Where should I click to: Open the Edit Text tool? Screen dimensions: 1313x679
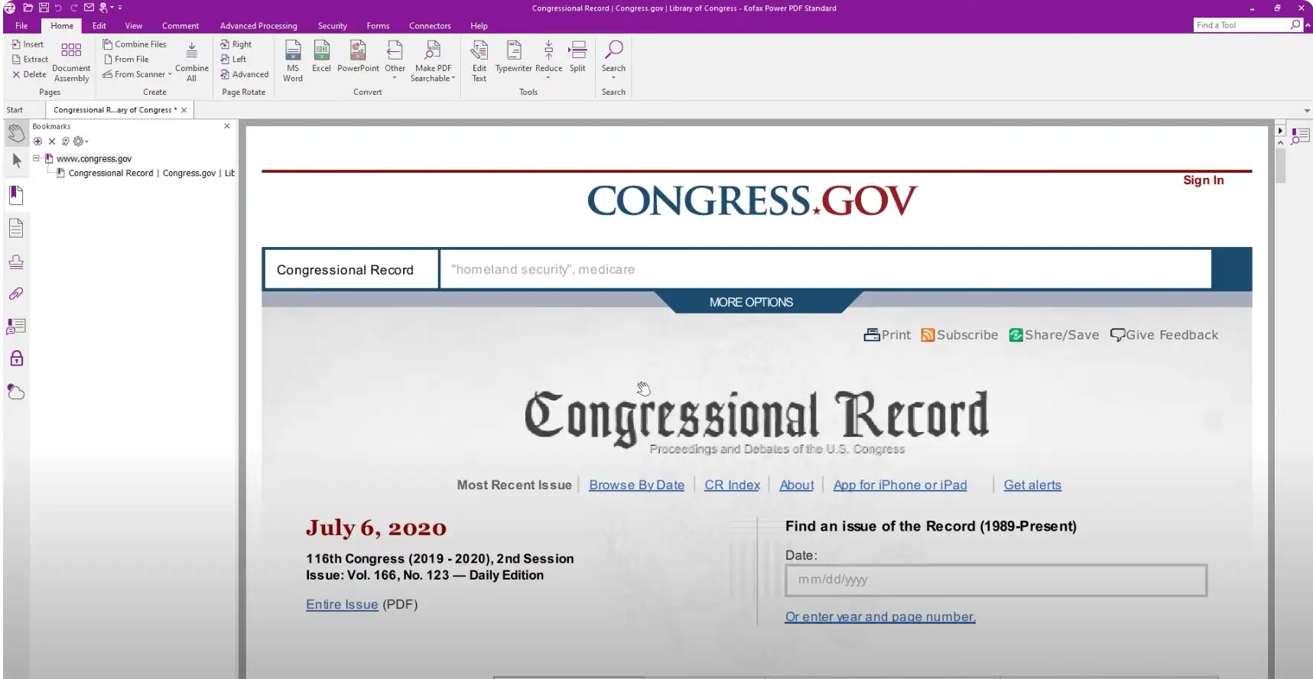(479, 60)
